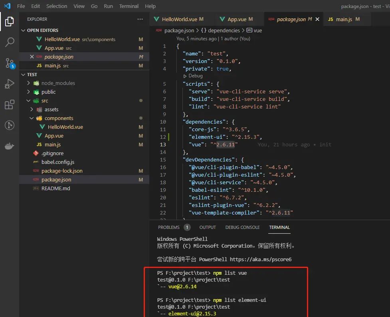Image resolution: width=390 pixels, height=317 pixels.
Task: Open the Extensions view
Action: pos(10,104)
